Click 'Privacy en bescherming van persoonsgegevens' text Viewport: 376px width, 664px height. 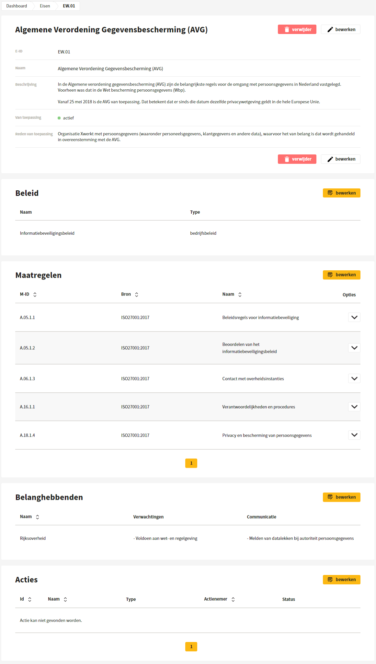(x=267, y=435)
